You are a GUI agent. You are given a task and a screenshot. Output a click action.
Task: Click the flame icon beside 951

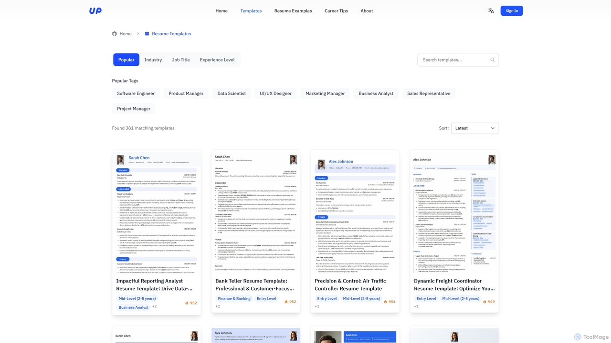[x=386, y=302]
